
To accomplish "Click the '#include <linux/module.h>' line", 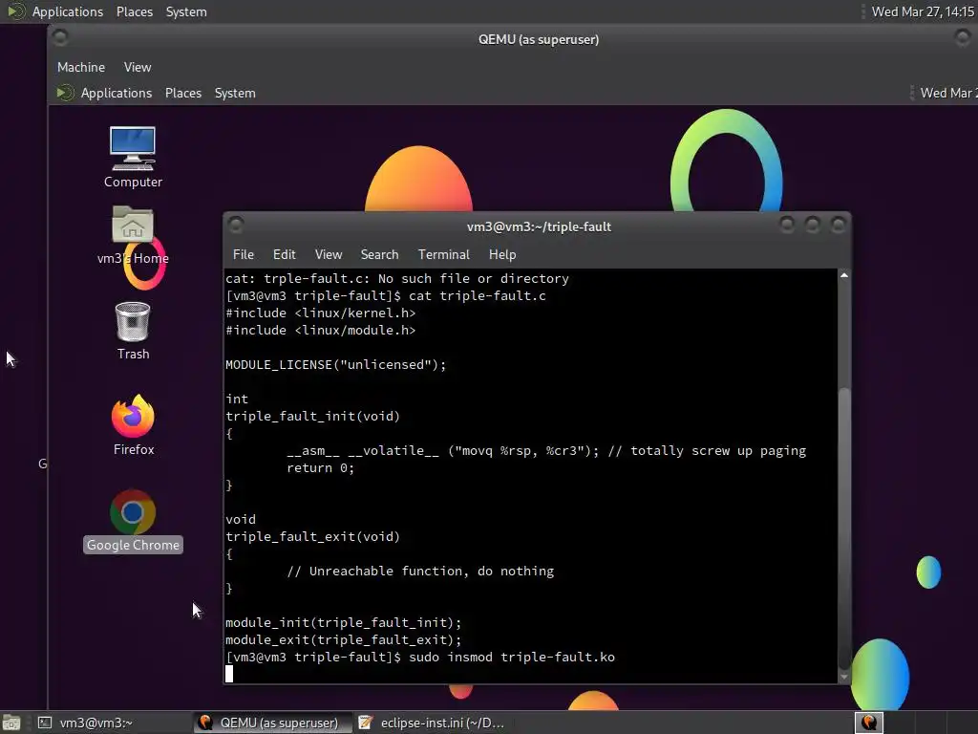I will (x=320, y=330).
